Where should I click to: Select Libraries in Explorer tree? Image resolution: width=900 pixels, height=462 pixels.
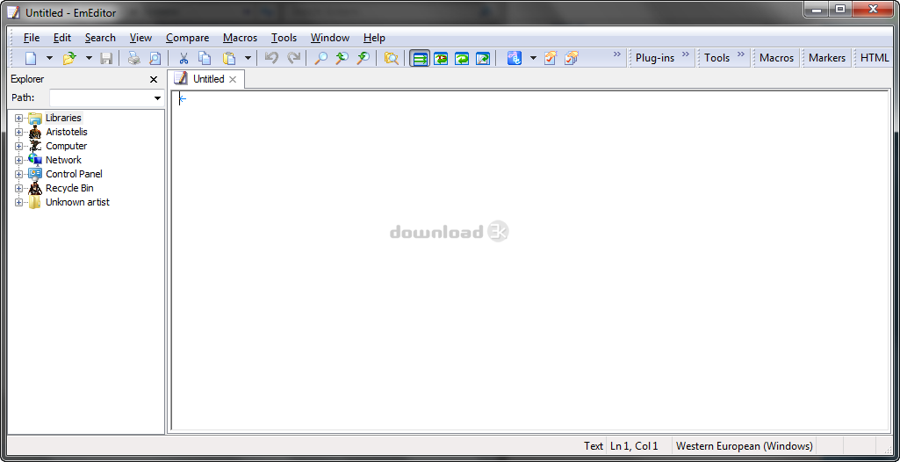(x=64, y=118)
